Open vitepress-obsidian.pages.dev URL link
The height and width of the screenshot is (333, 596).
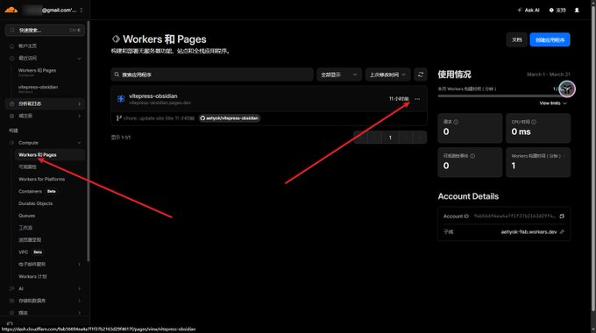click(x=160, y=103)
